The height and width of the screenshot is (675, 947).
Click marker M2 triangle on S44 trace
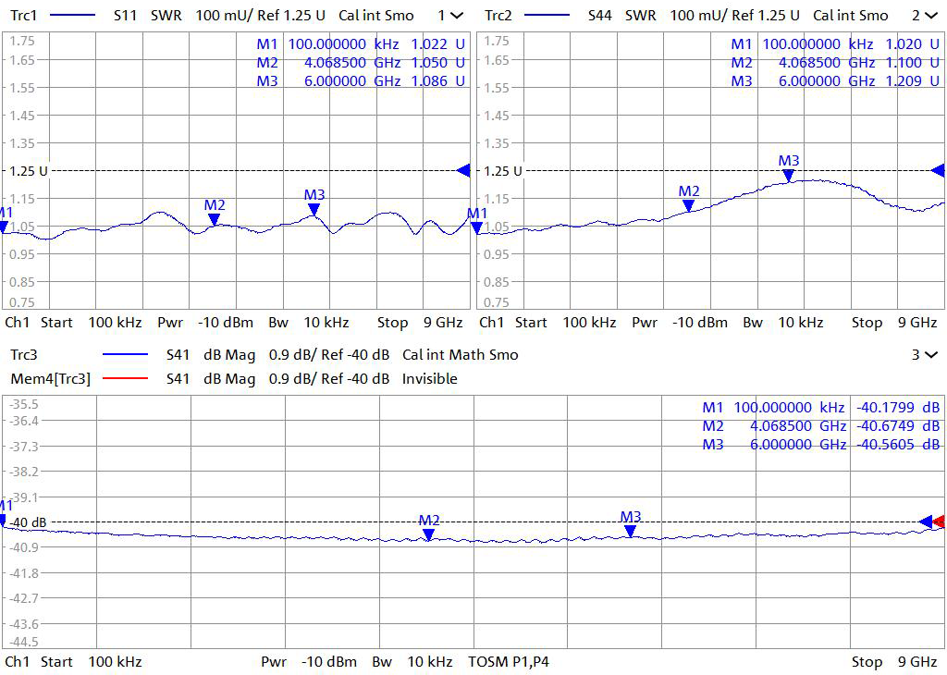coord(689,205)
